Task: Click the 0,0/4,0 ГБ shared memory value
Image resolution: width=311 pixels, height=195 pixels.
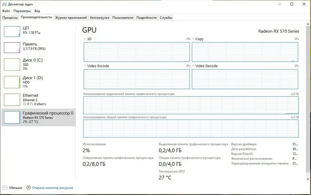Action: click(x=170, y=164)
